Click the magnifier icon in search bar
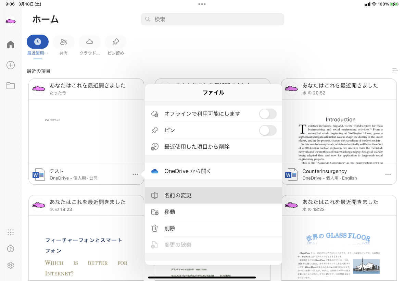The image size is (404, 281). (x=148, y=19)
